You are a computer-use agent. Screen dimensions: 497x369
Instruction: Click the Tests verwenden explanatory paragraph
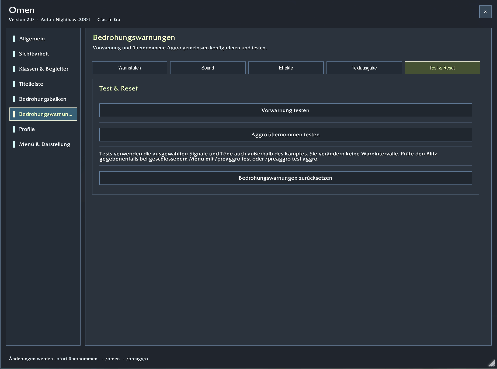tap(268, 156)
